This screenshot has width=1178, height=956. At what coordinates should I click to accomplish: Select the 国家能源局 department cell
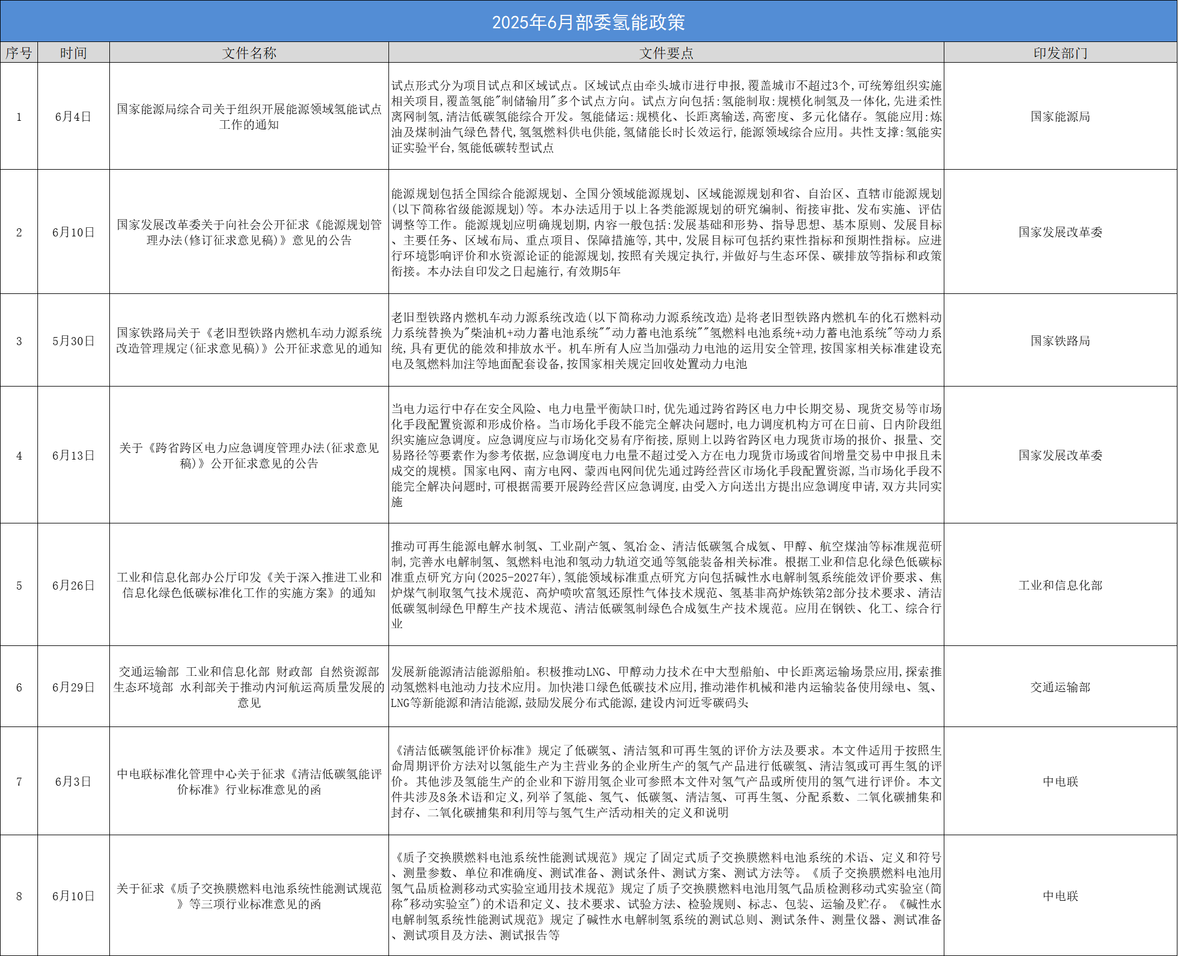point(1060,117)
